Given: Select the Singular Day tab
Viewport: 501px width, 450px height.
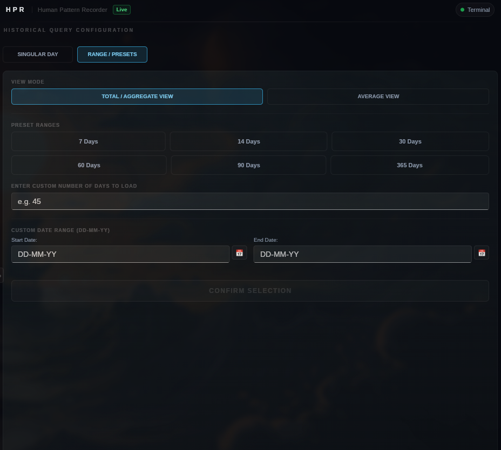Looking at the screenshot, I should tap(38, 54).
